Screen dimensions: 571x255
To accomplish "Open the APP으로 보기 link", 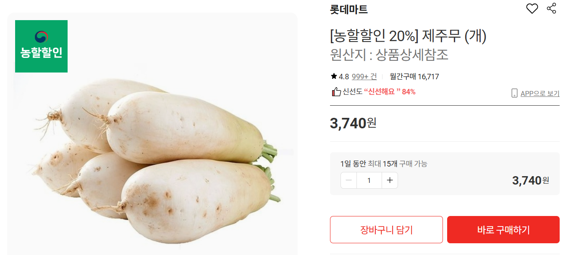I will (x=540, y=94).
